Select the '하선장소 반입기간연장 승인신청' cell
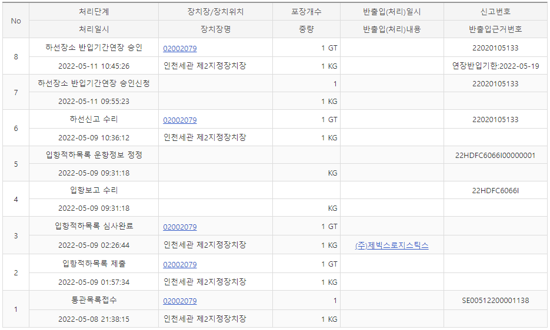The image size is (550, 330). (x=94, y=83)
